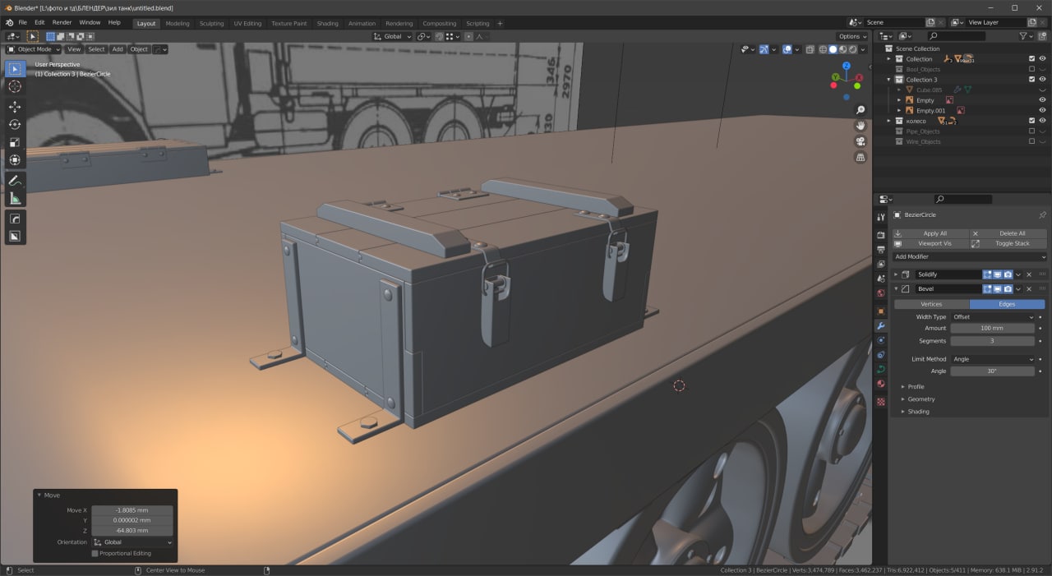
Task: Click the Delete All button
Action: tap(1009, 233)
